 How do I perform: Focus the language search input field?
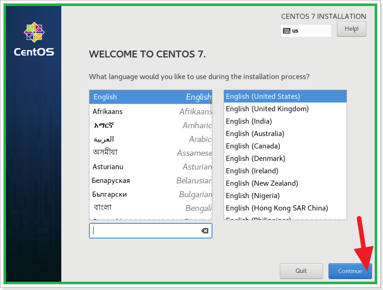click(x=151, y=231)
